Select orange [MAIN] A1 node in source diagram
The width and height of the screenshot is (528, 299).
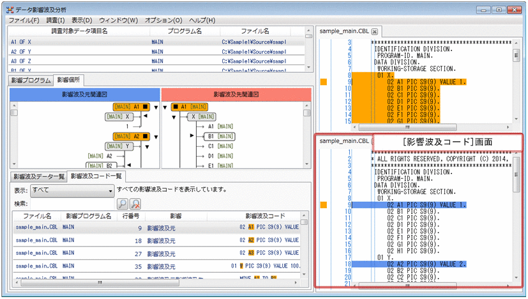pos(132,107)
